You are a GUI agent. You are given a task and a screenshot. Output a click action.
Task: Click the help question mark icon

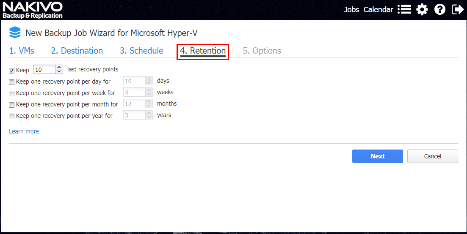[440, 9]
